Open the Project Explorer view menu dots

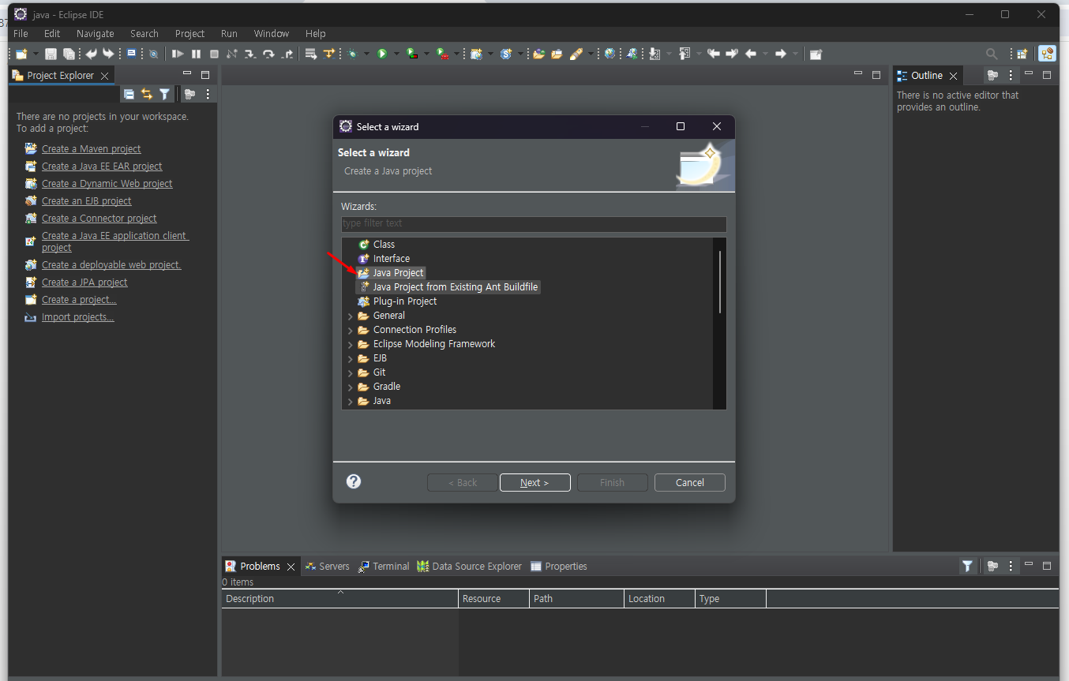tap(208, 94)
